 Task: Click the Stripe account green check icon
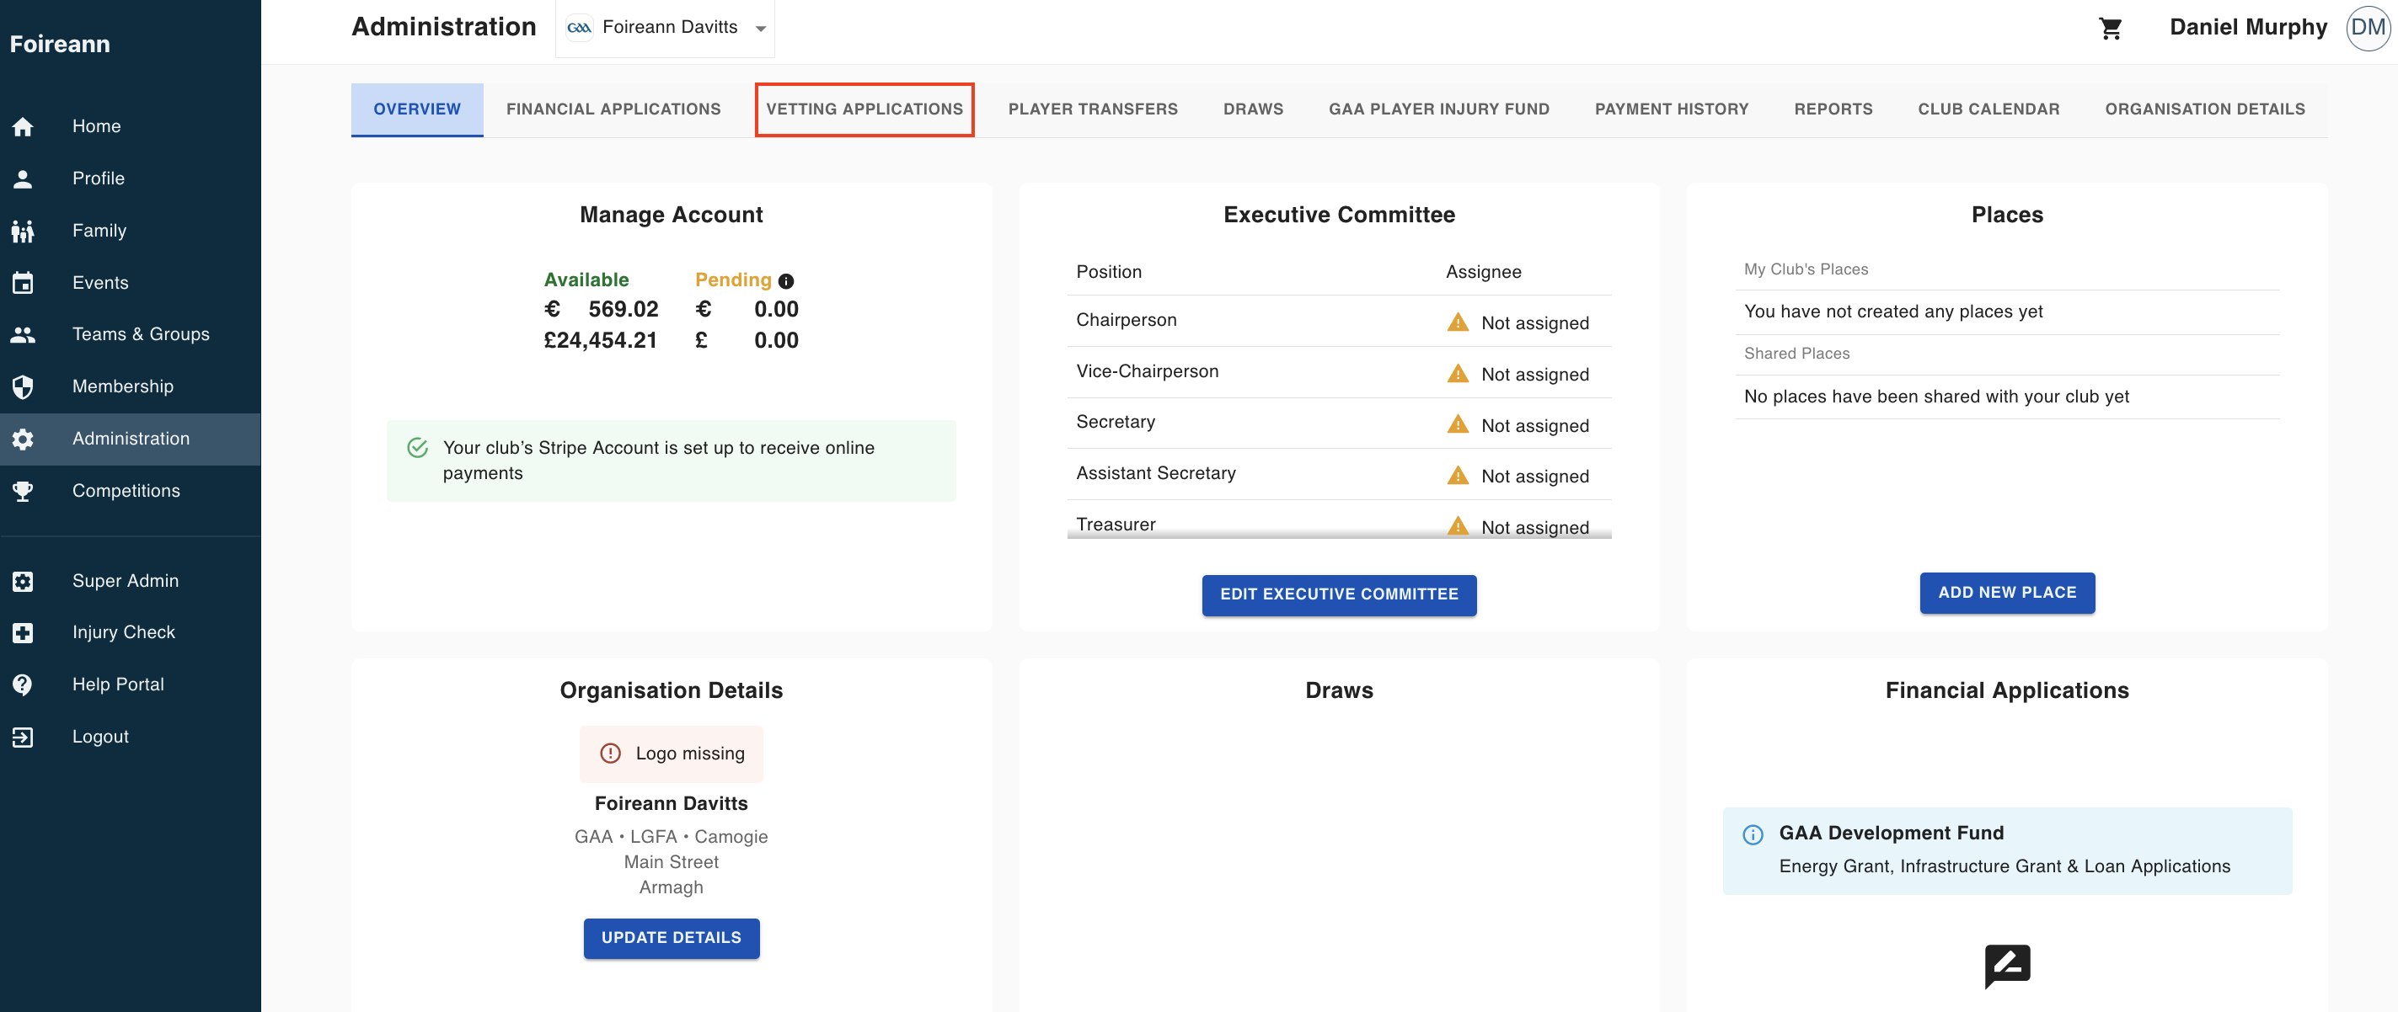(x=418, y=449)
